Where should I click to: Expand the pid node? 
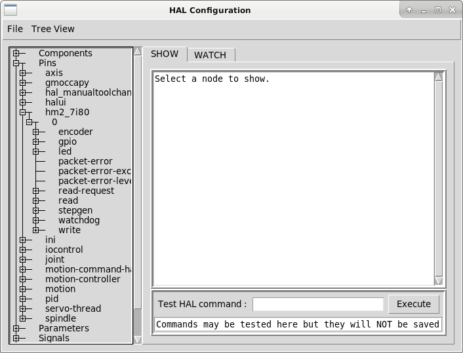click(23, 299)
